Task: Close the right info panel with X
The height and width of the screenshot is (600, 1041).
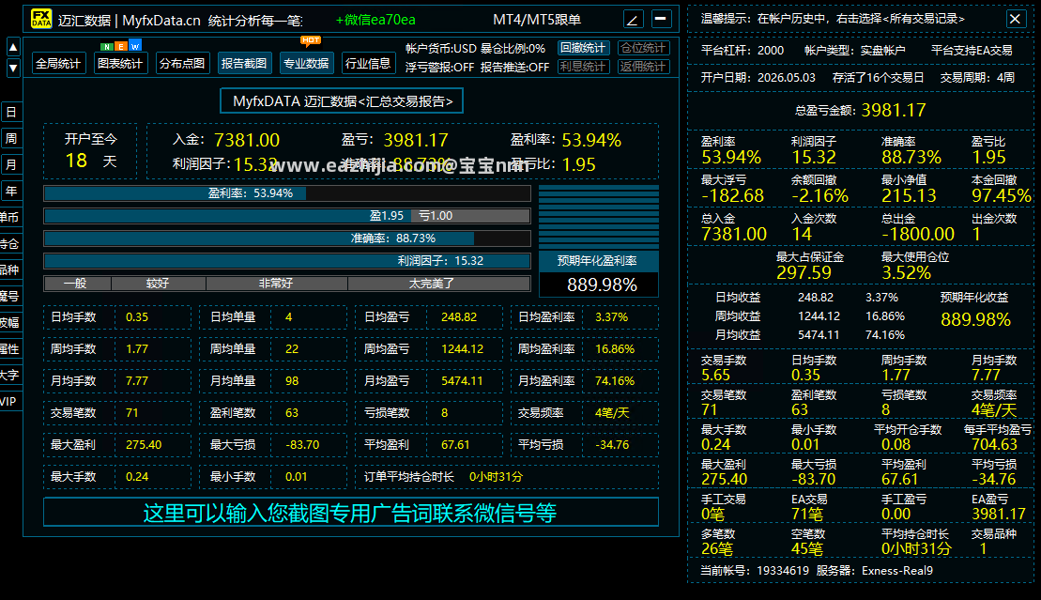Action: (1015, 19)
